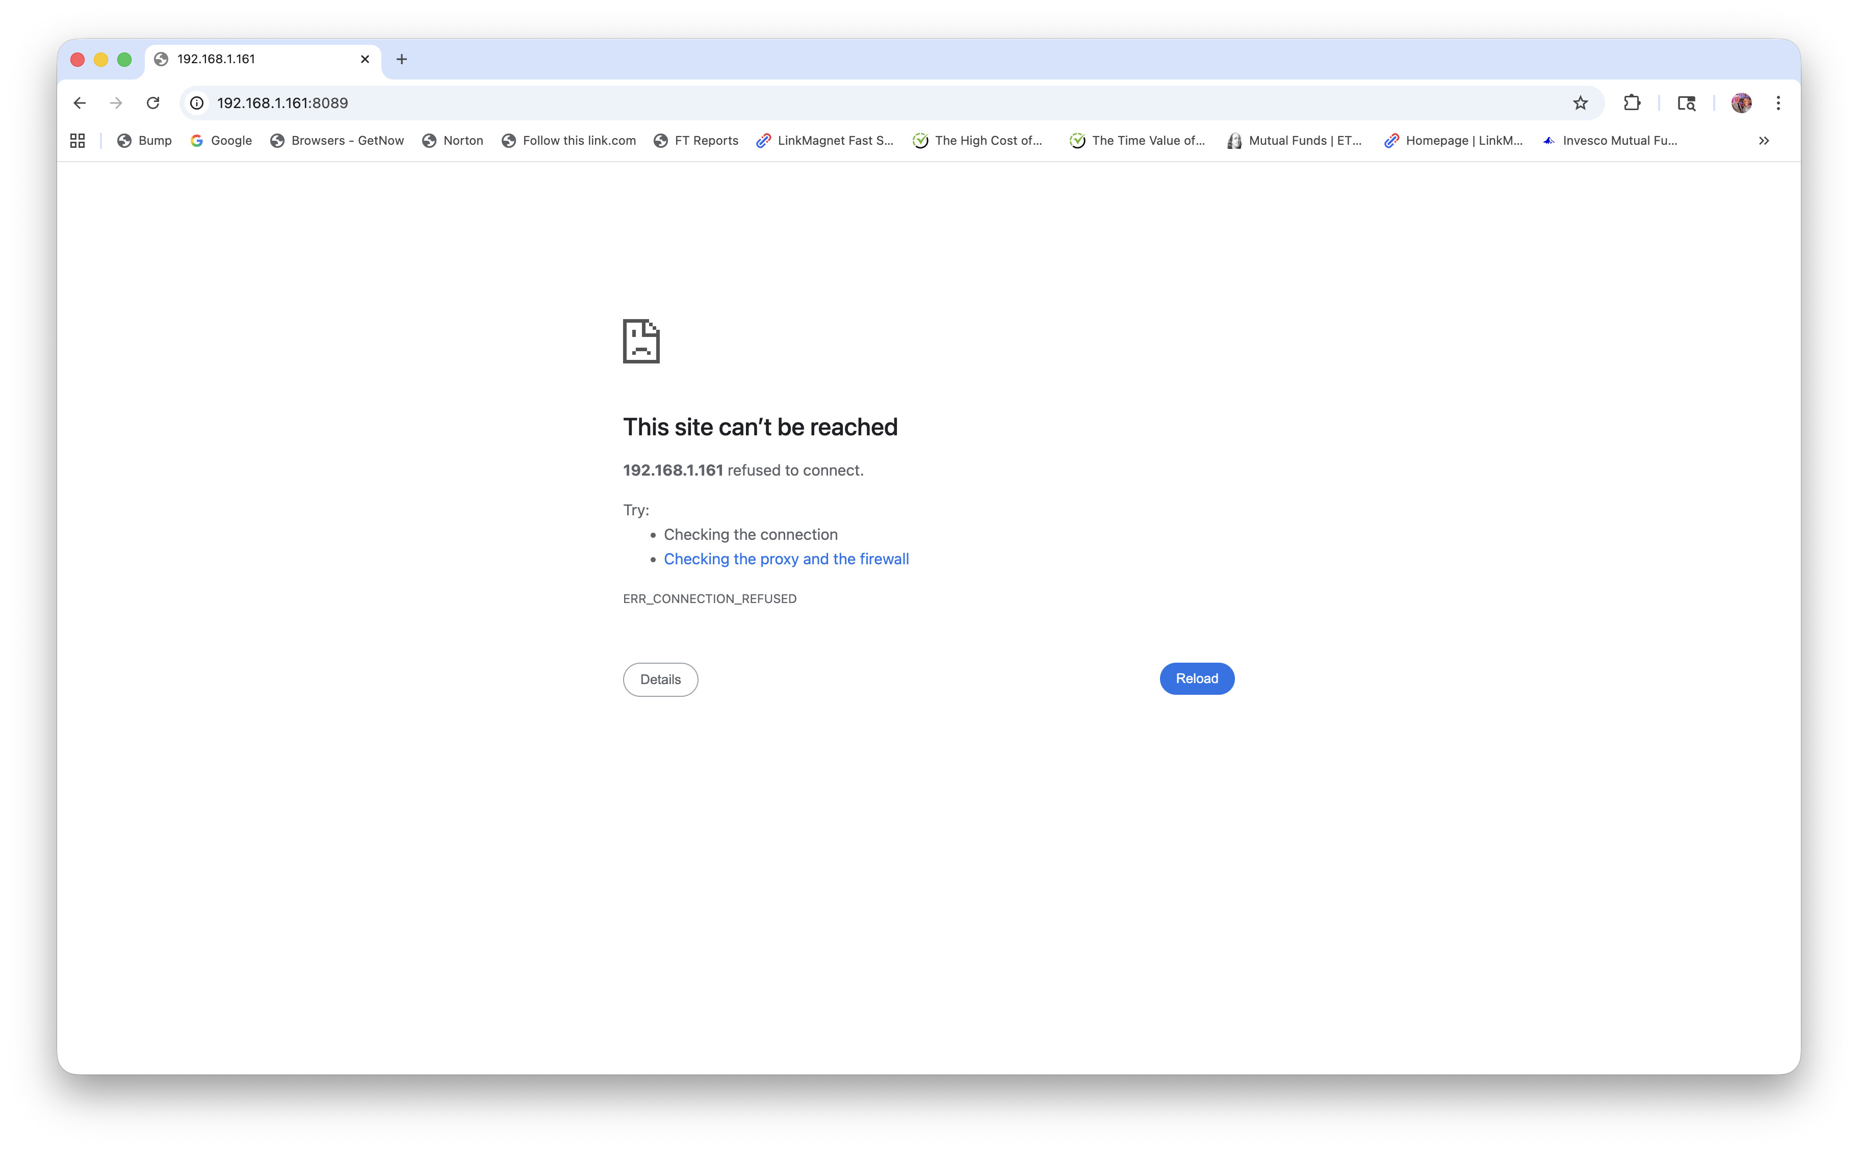This screenshot has width=1858, height=1150.
Task: Expand hidden bookmarks overflow chevron
Action: tap(1764, 141)
